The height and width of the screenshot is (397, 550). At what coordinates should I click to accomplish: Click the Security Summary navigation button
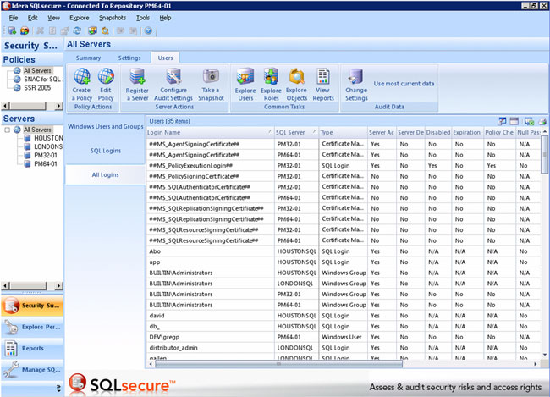pos(32,306)
